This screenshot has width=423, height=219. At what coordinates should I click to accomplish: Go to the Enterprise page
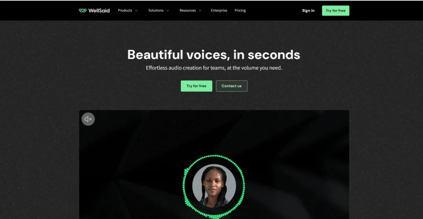pyautogui.click(x=219, y=10)
